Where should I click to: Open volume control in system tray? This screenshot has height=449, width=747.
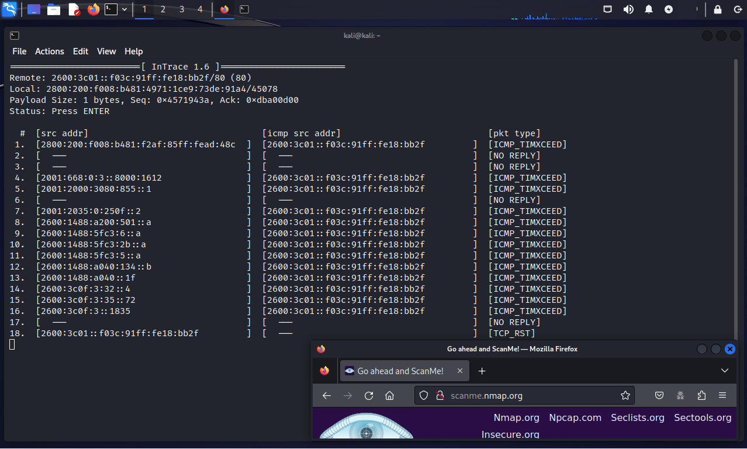coord(628,9)
